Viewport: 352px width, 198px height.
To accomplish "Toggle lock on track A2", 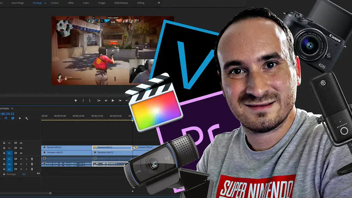I will click(x=4, y=164).
